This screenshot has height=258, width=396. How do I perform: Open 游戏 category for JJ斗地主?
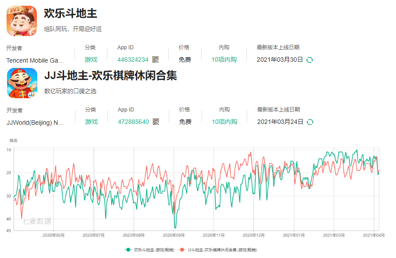91,122
